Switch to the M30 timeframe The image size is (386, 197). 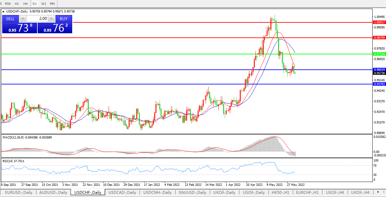8,4
